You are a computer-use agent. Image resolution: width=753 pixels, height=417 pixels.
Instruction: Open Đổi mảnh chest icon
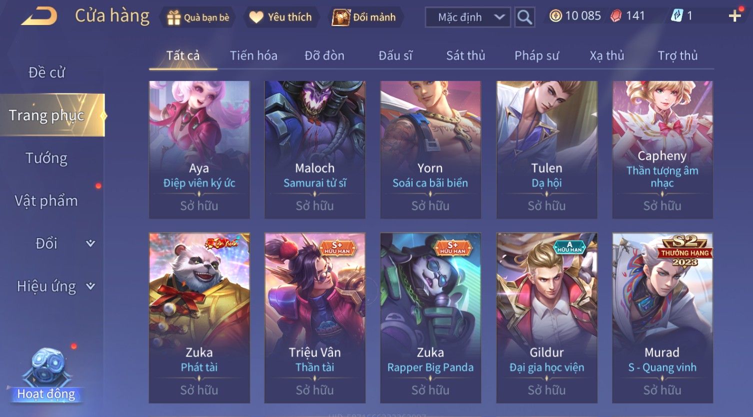(341, 17)
